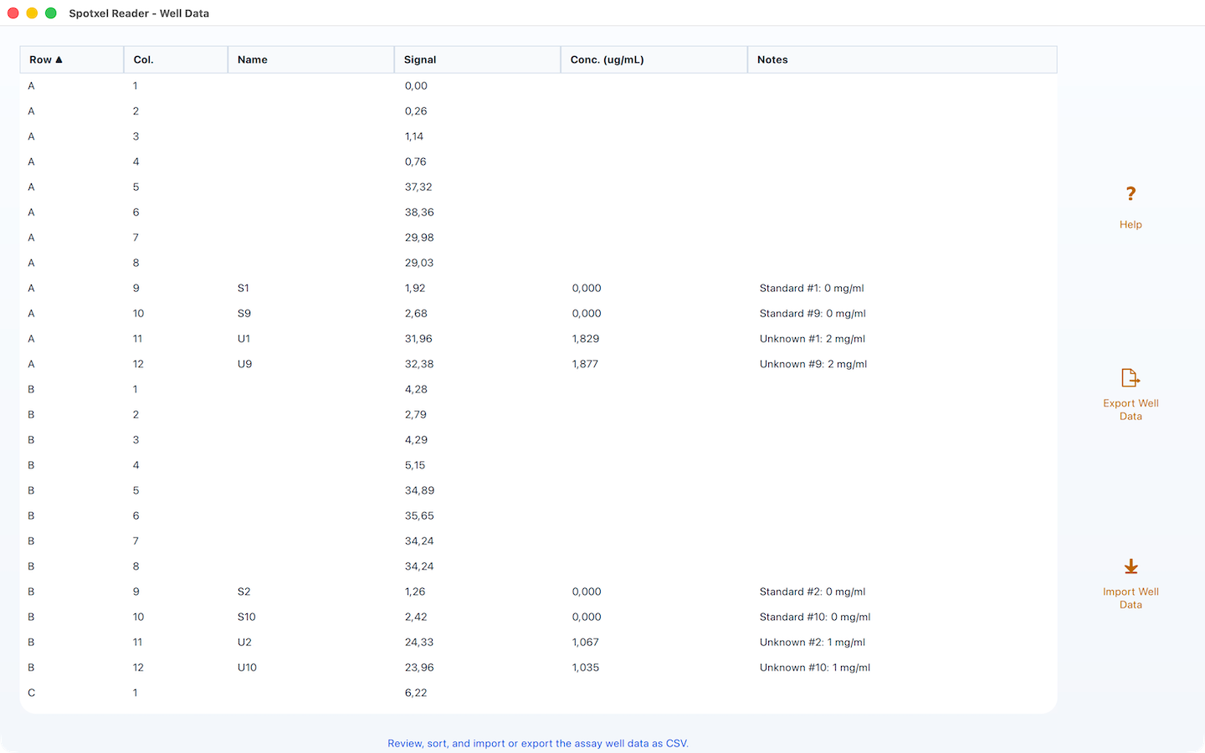Click the concentration value 1,067
This screenshot has width=1205, height=753.
click(x=586, y=643)
